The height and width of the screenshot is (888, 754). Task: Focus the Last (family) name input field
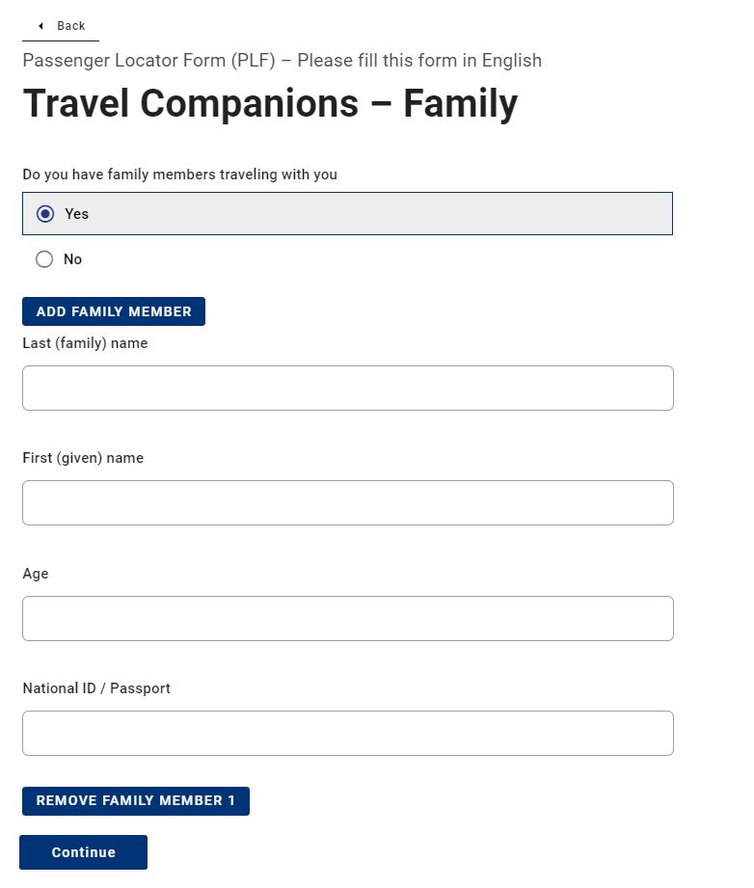pyautogui.click(x=347, y=389)
